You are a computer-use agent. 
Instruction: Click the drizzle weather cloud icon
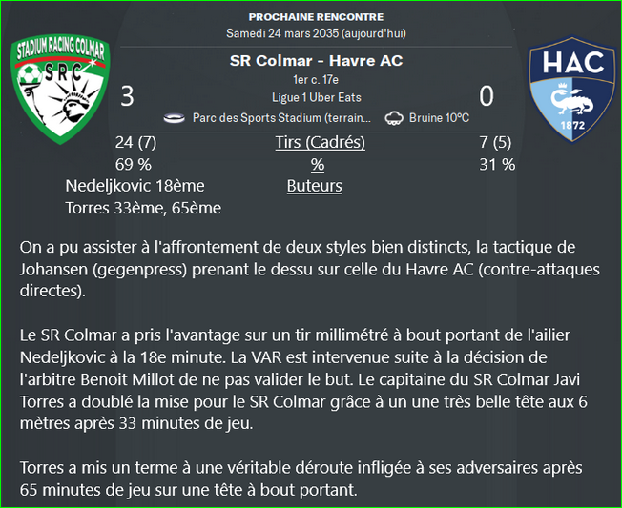pyautogui.click(x=394, y=118)
